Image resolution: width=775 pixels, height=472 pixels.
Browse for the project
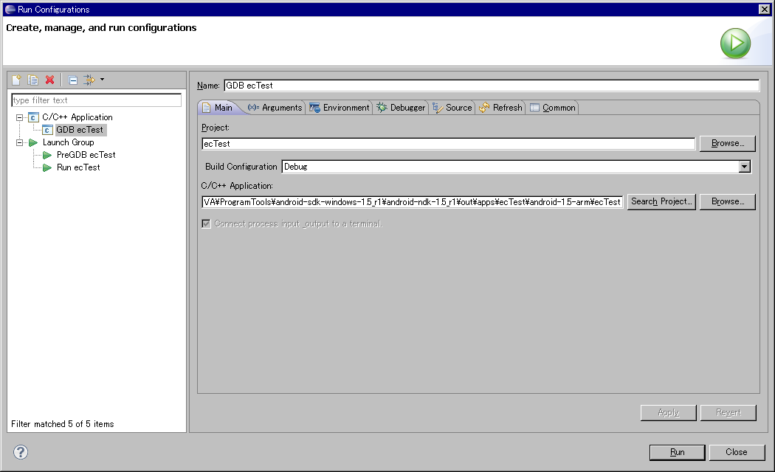point(728,143)
